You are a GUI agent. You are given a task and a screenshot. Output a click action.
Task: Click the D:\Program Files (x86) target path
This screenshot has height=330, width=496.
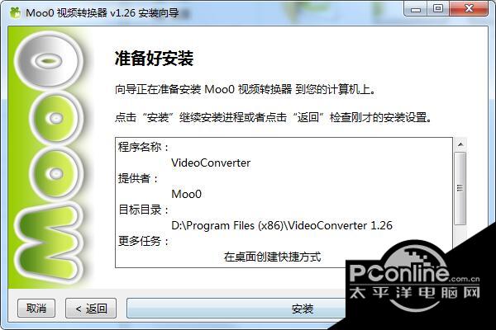click(x=282, y=225)
